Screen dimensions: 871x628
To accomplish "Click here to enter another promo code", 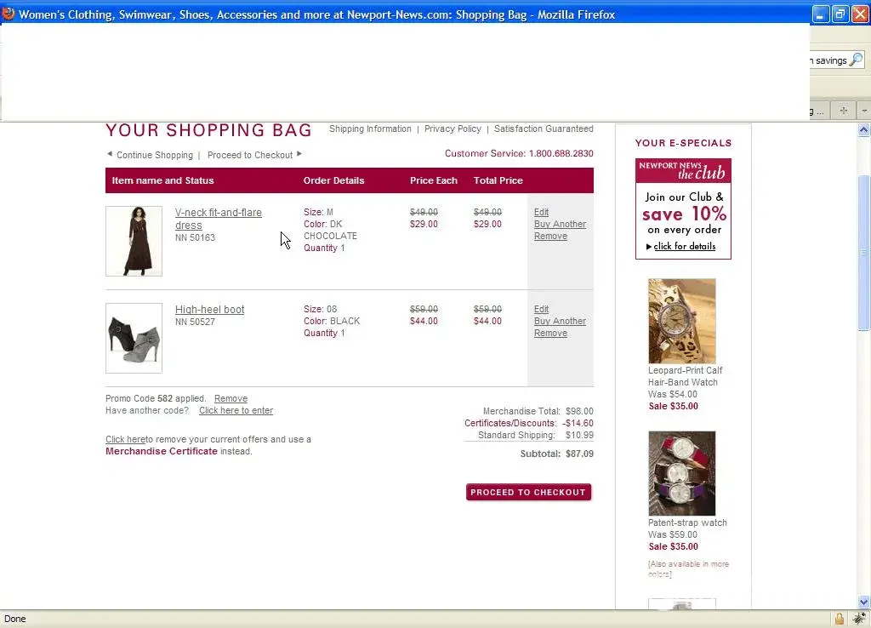I will (236, 410).
